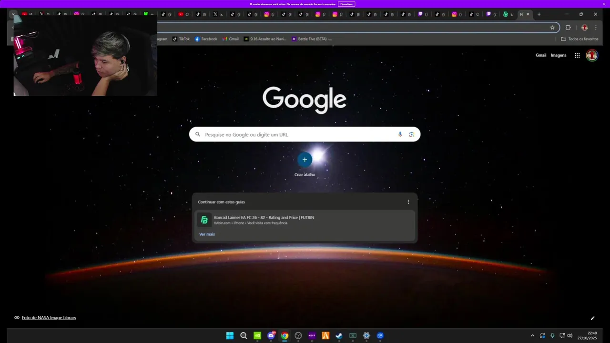This screenshot has width=610, height=343.
Task: Open the three-dot menu on Continuar card
Action: tap(408, 202)
